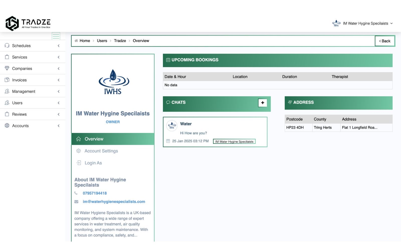
Task: Click the Duration column header
Action: click(289, 77)
